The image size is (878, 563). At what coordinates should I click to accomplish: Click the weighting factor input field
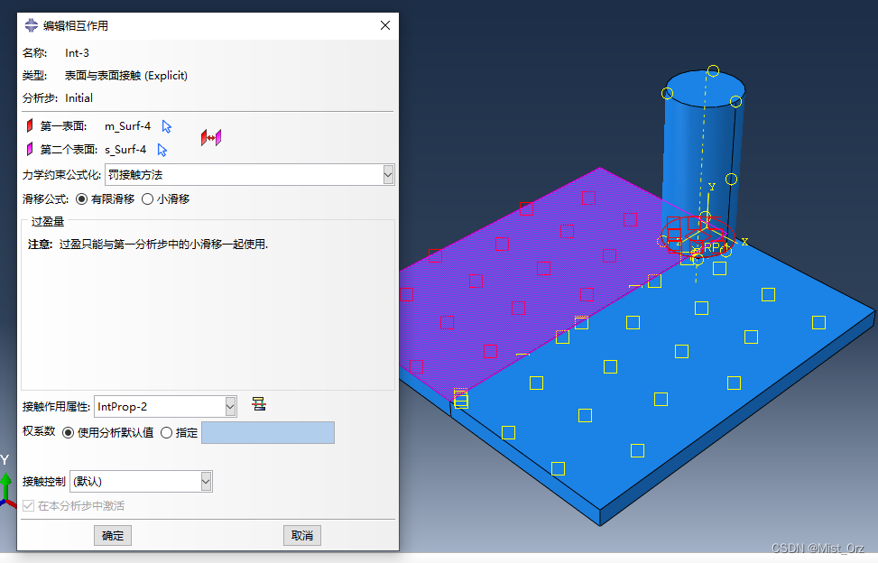pos(267,433)
